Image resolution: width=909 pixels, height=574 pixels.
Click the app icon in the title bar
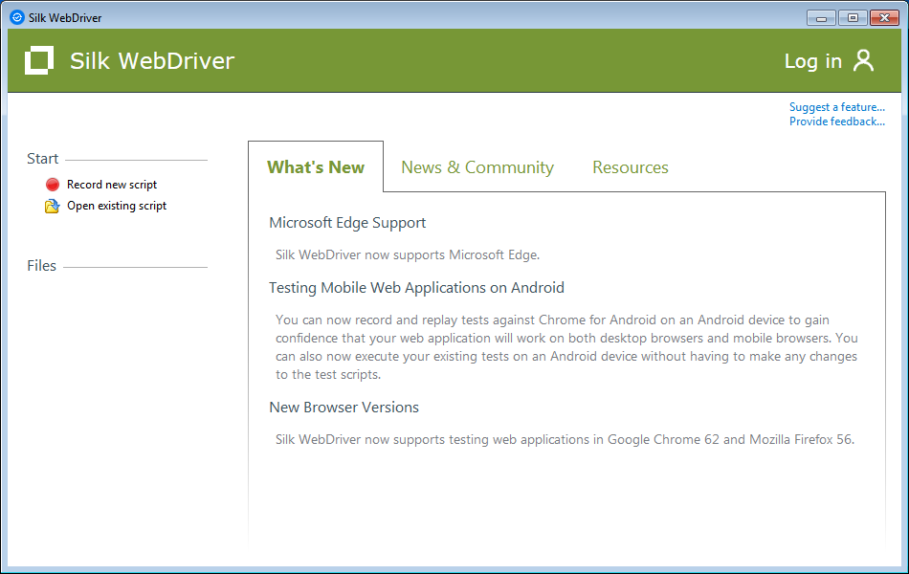(x=16, y=17)
